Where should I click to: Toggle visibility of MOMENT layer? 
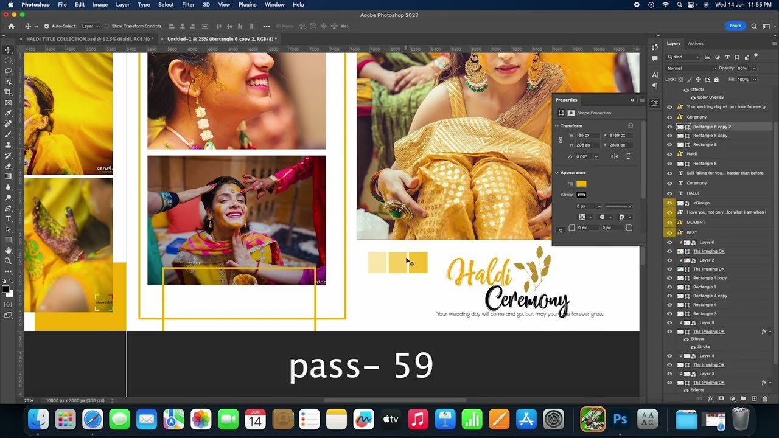pyautogui.click(x=669, y=223)
